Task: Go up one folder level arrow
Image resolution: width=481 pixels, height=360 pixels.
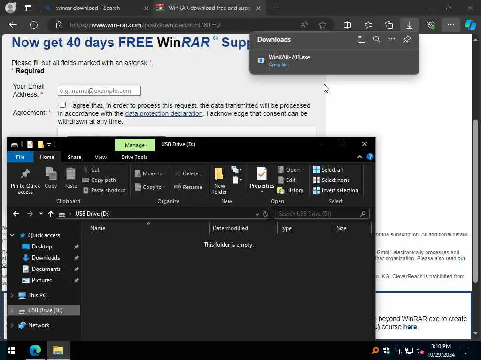Action: pyautogui.click(x=51, y=214)
